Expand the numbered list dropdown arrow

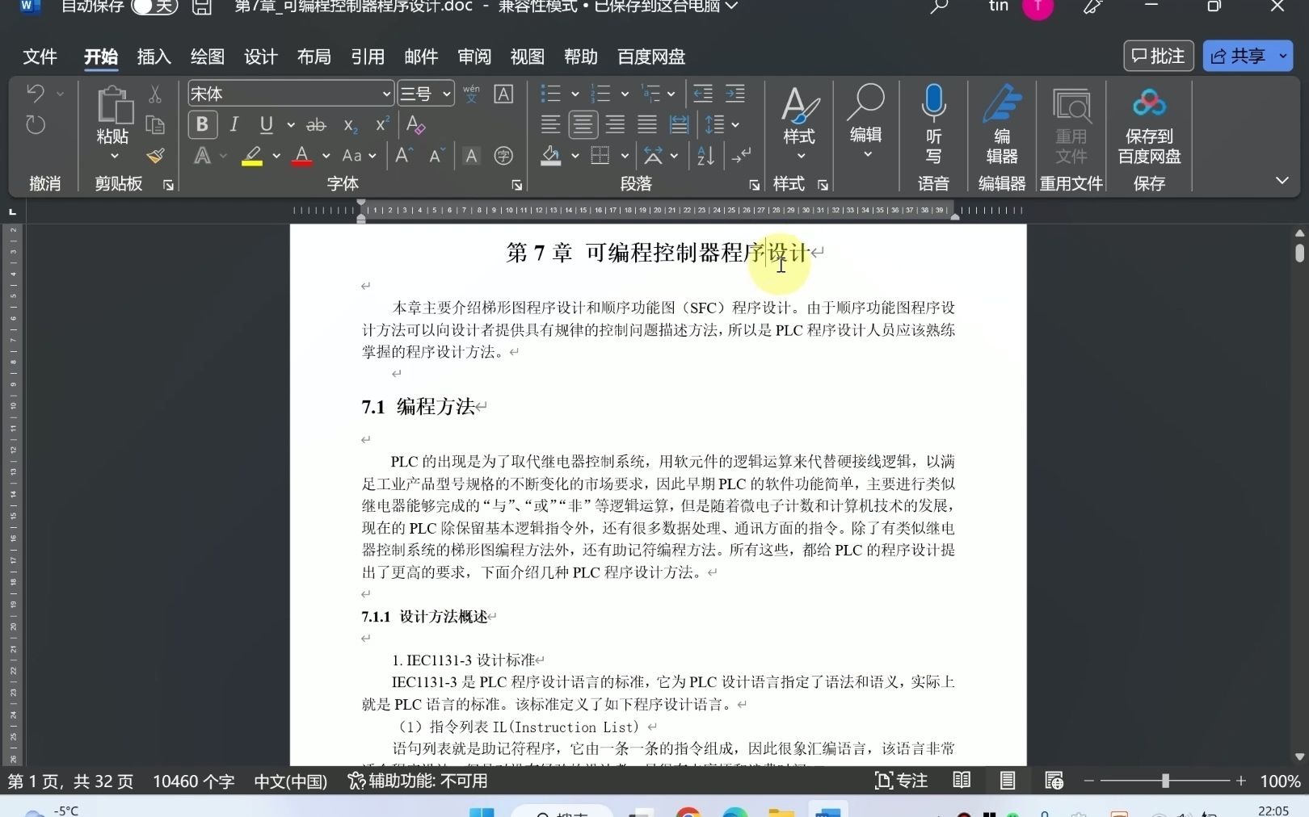(x=625, y=94)
